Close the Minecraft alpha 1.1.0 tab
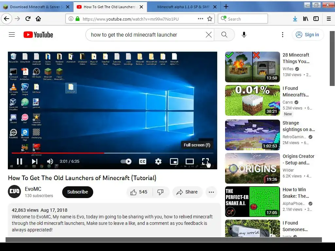Viewport: 335px width, 251px height. [x=215, y=7]
